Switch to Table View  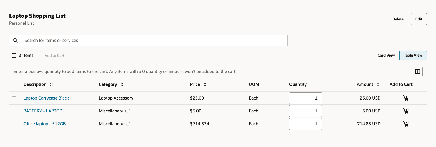click(413, 56)
